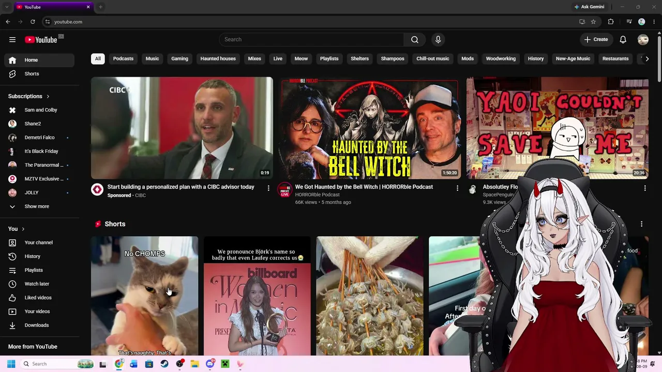Open Watch later in the sidebar

coord(39,284)
